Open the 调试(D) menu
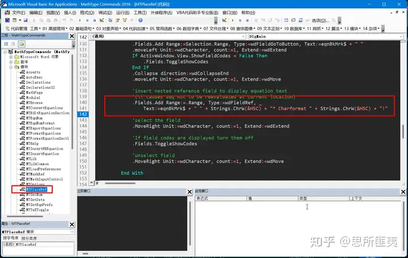The height and width of the screenshot is (258, 408). point(105,12)
